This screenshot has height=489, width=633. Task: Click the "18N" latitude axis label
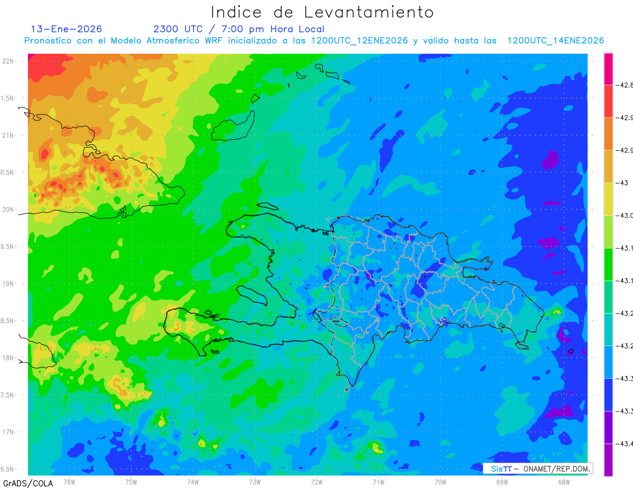(x=8, y=358)
